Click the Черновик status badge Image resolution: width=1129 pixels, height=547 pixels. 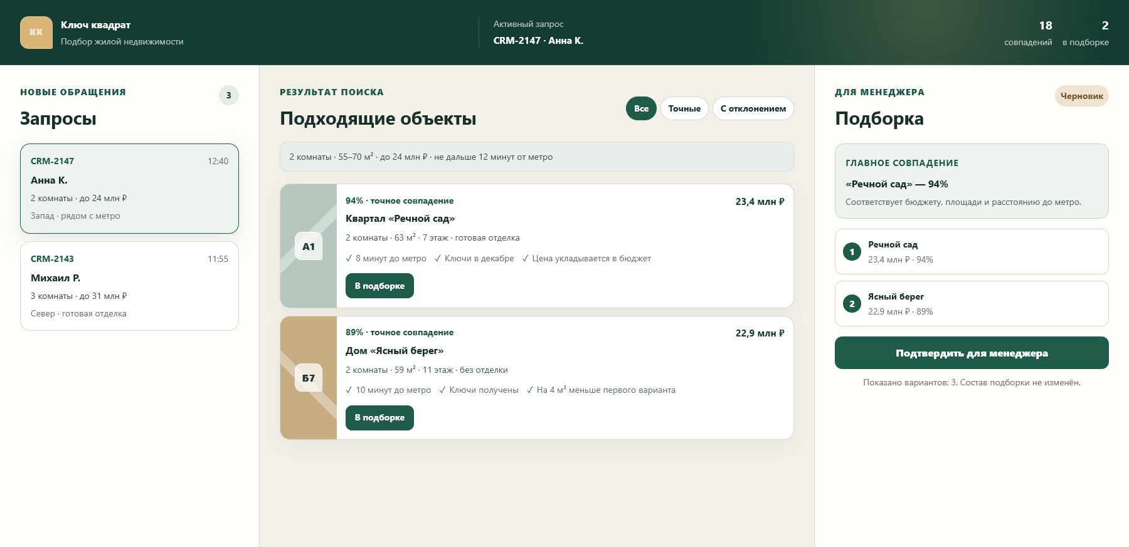pyautogui.click(x=1082, y=96)
